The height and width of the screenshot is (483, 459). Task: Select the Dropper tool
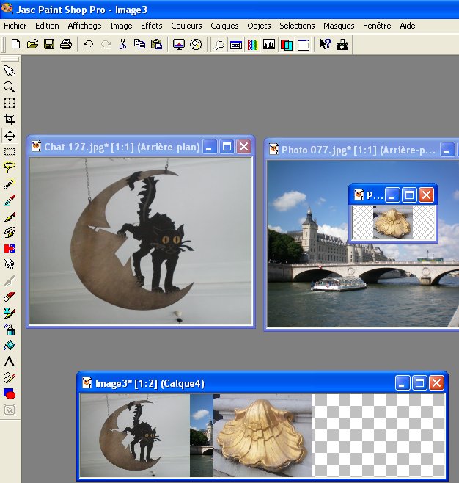10,200
